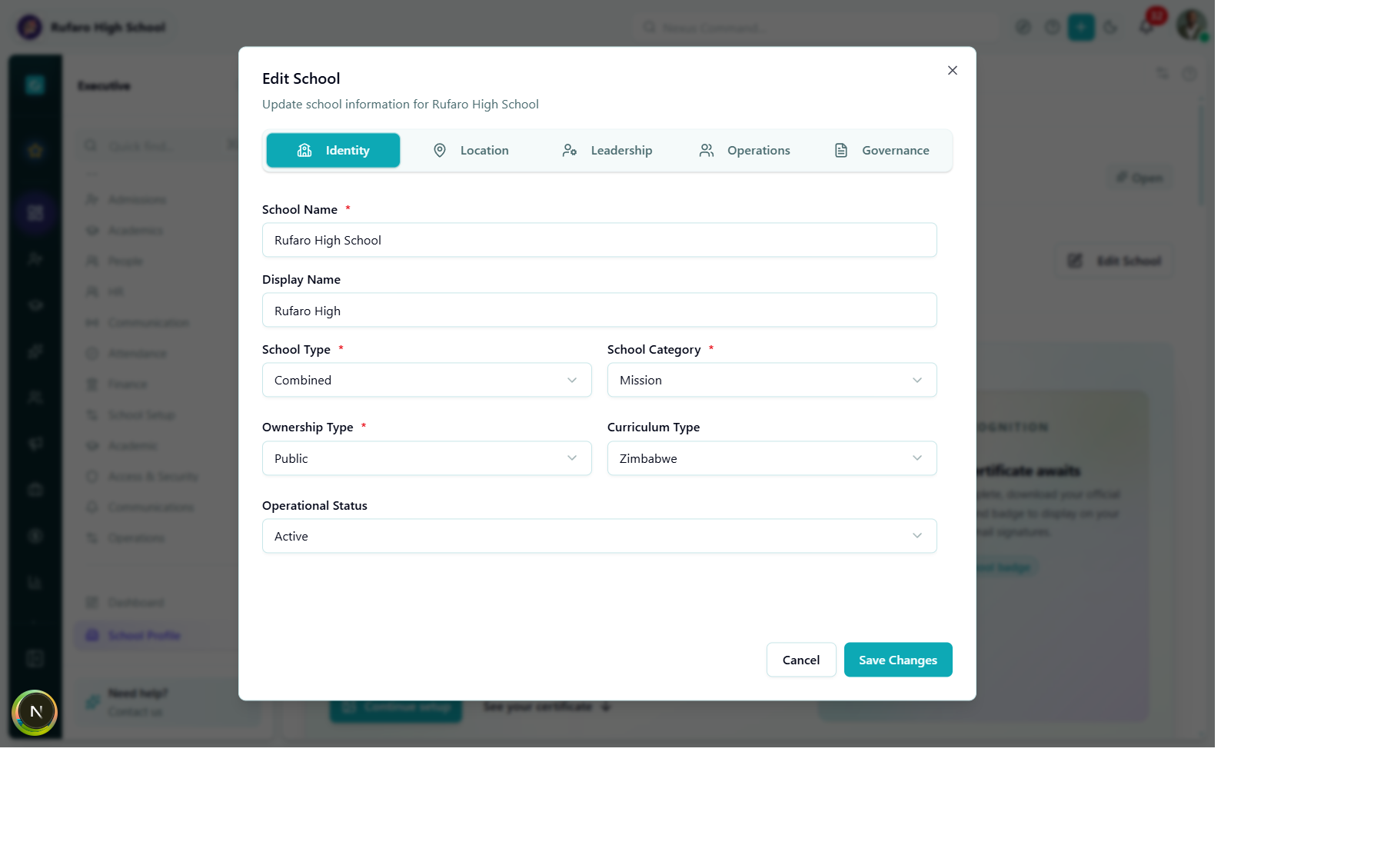Click the graduation cap icon in the dark rail
Viewport: 1384px width, 865px height.
[x=35, y=305]
